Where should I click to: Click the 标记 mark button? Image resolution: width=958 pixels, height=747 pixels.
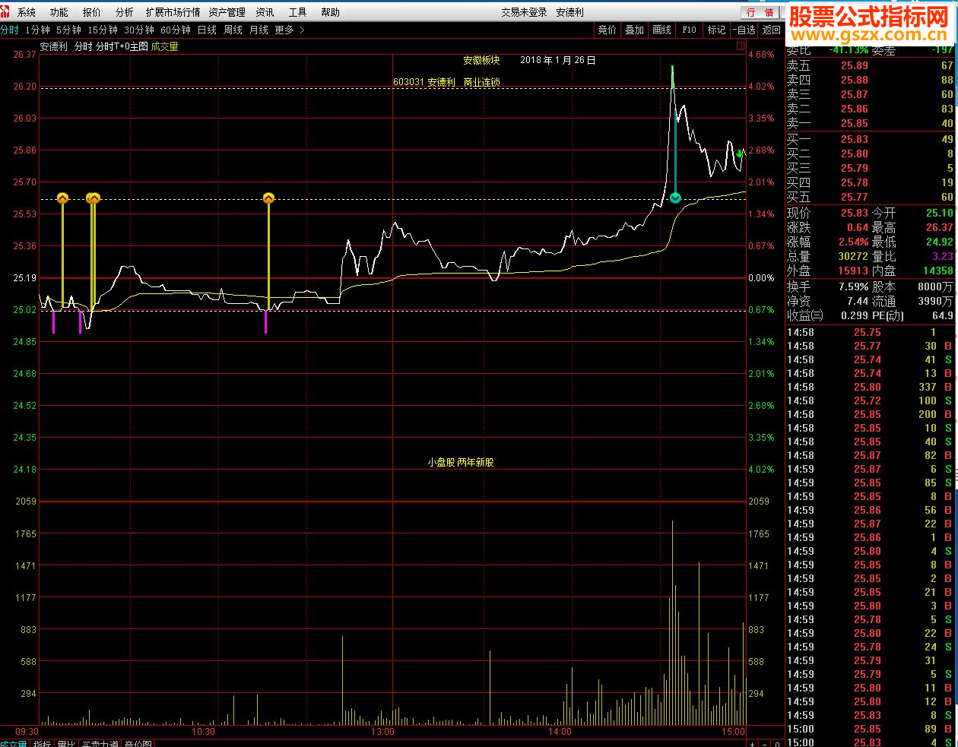point(717,30)
